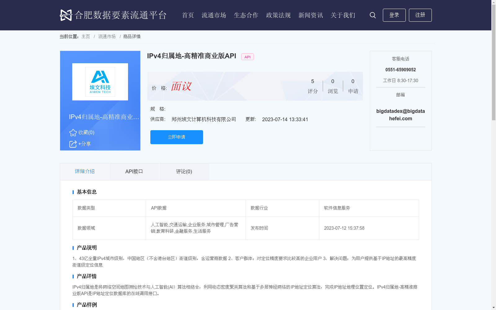Click the 数据领域 cell listing 人工智能,交通运输

click(x=196, y=228)
